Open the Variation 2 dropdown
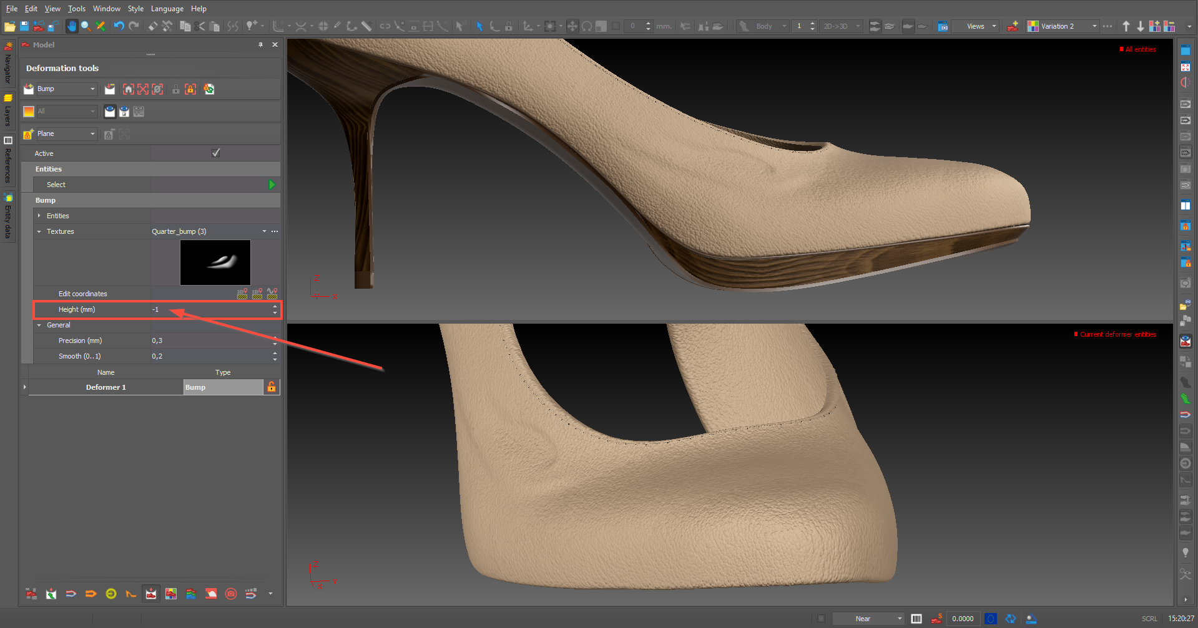Screen dimensions: 1198x628 pyautogui.click(x=1094, y=26)
